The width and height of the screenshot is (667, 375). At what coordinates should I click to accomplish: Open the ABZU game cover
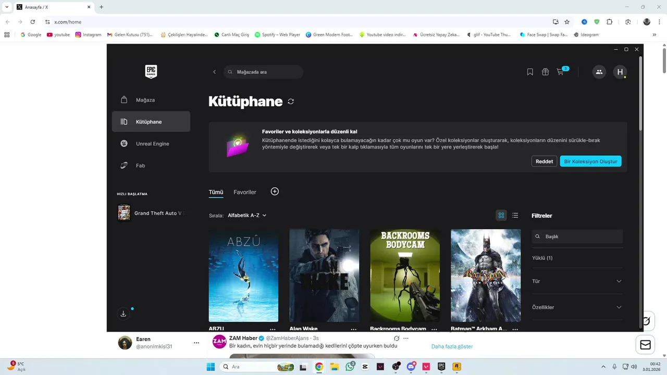243,276
